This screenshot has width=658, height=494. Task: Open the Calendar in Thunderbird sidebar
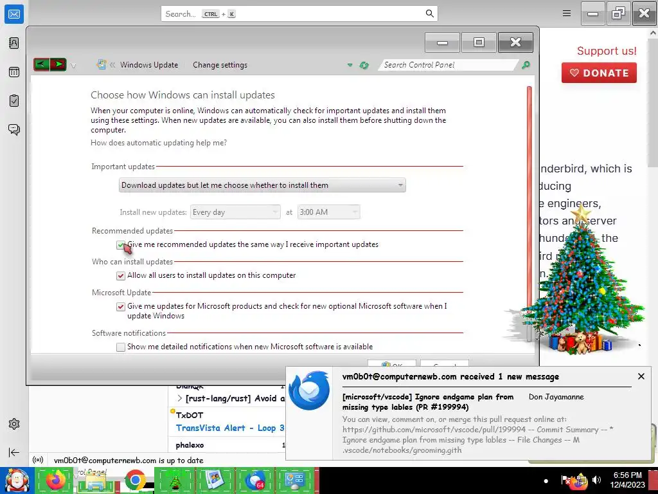14,72
